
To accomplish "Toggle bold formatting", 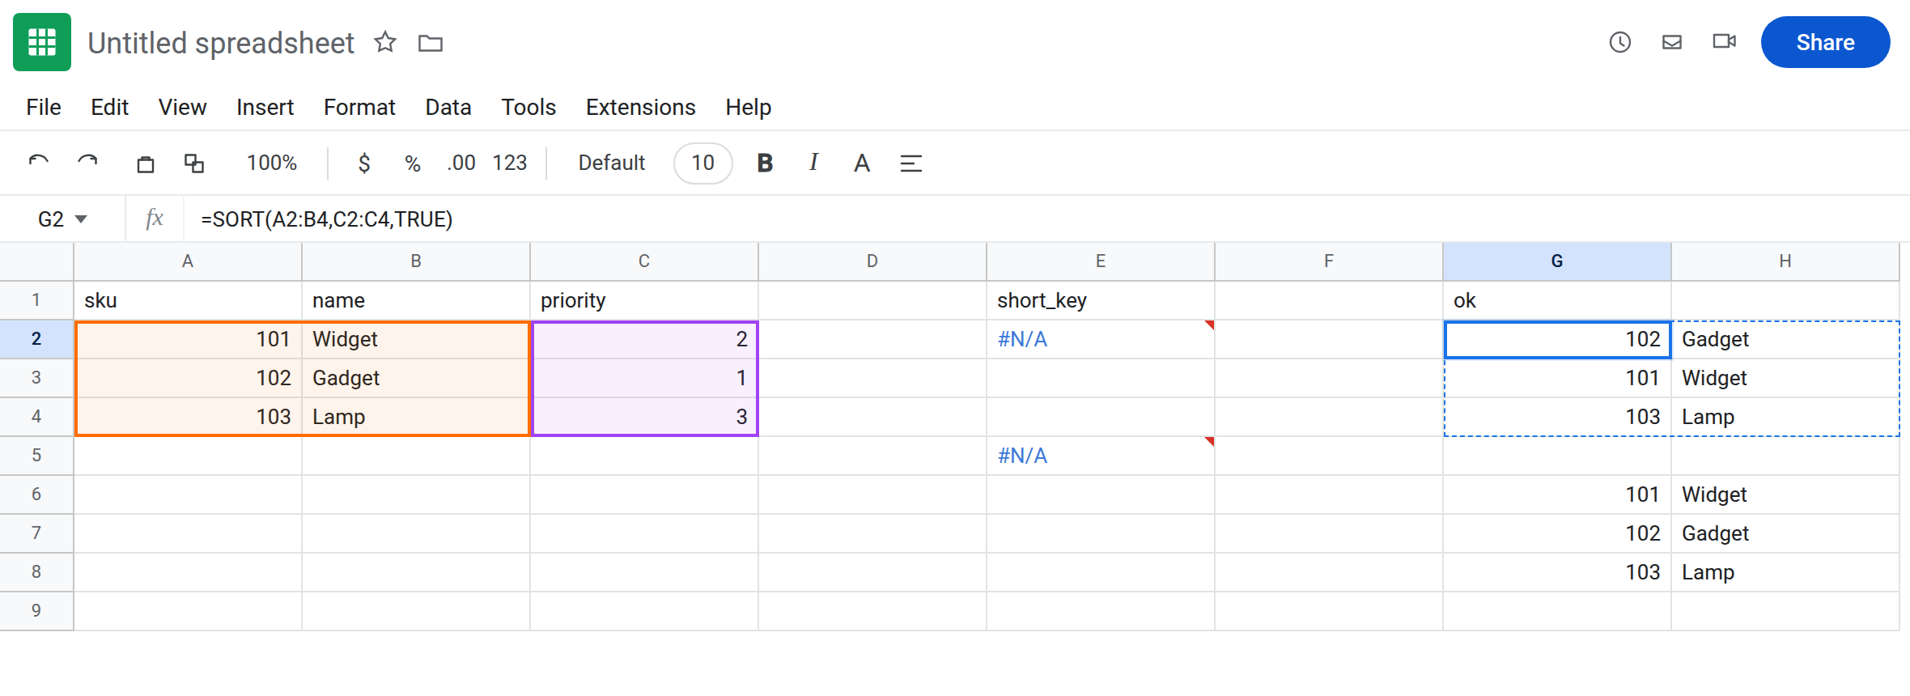I will tap(765, 163).
